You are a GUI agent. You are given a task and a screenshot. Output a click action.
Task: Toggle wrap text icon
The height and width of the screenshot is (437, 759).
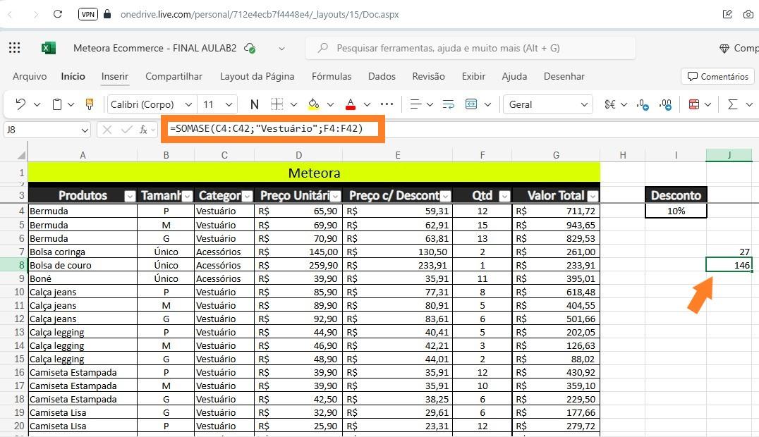point(448,104)
